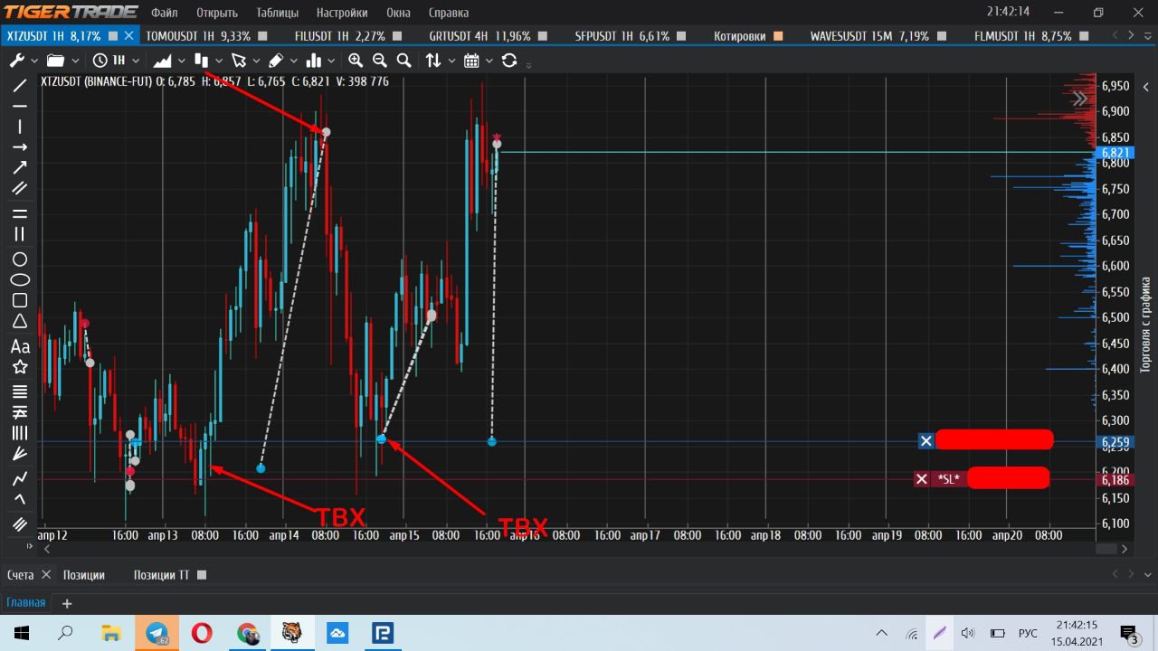Select the zigzag polyline tool
Screen dimensions: 1158x651
(20, 477)
